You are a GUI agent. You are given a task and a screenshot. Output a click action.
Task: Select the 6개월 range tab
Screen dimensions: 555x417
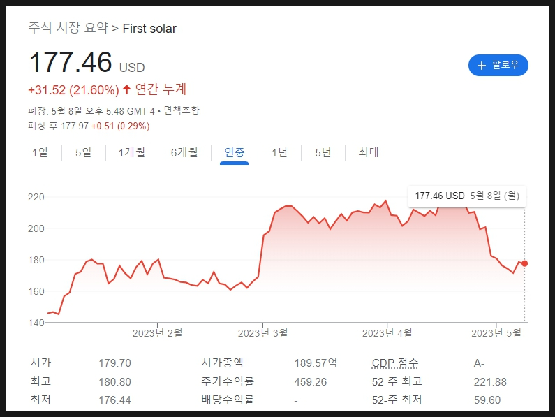pyautogui.click(x=184, y=152)
